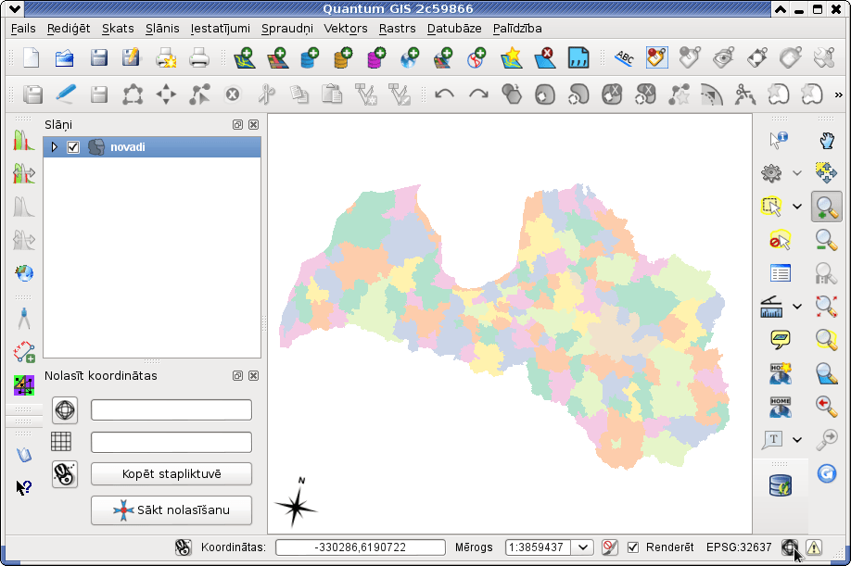This screenshot has width=851, height=566.
Task: Toggle extents display icon left of Koordinātas
Action: (x=184, y=547)
